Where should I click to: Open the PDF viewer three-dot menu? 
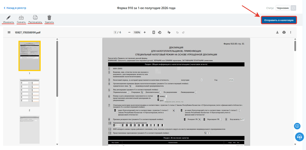pyautogui.click(x=291, y=32)
